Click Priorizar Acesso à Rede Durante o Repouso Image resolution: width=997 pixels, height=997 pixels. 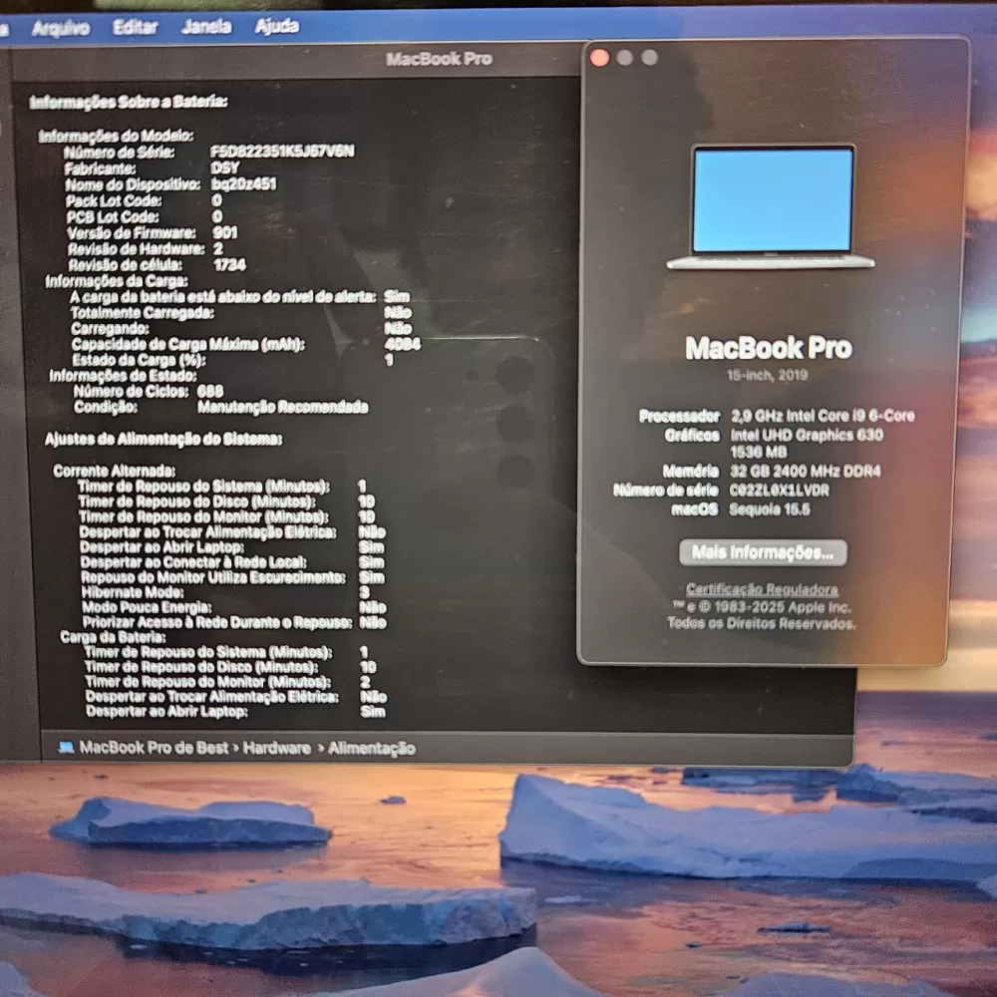coord(217,622)
